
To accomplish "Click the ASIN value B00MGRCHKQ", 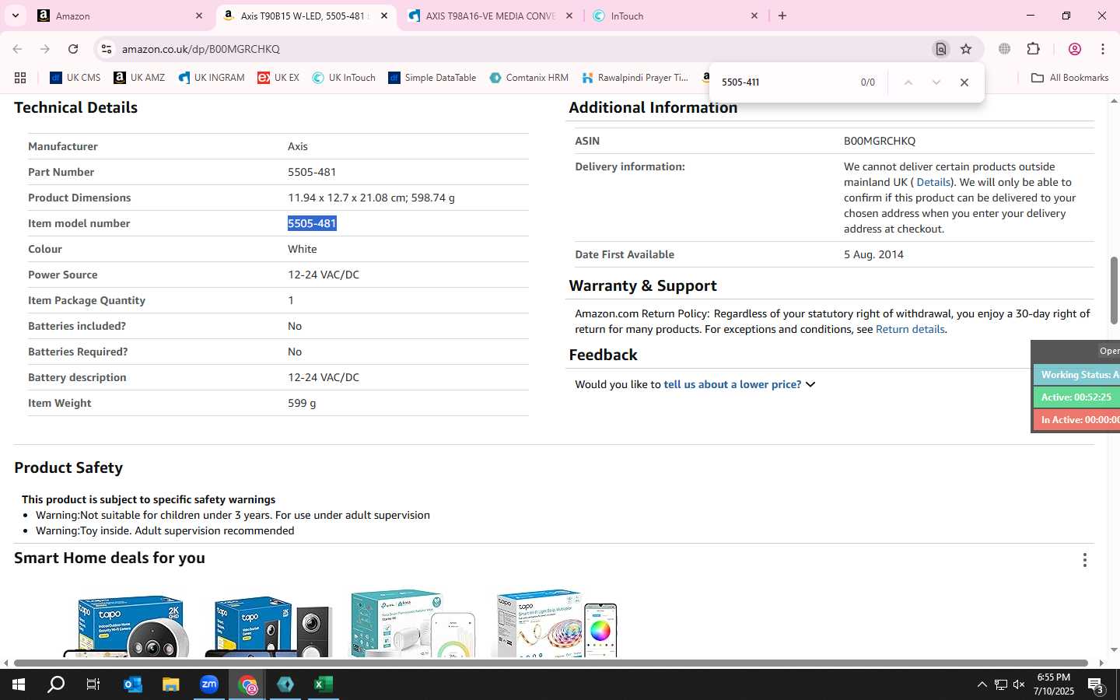I will pyautogui.click(x=880, y=141).
